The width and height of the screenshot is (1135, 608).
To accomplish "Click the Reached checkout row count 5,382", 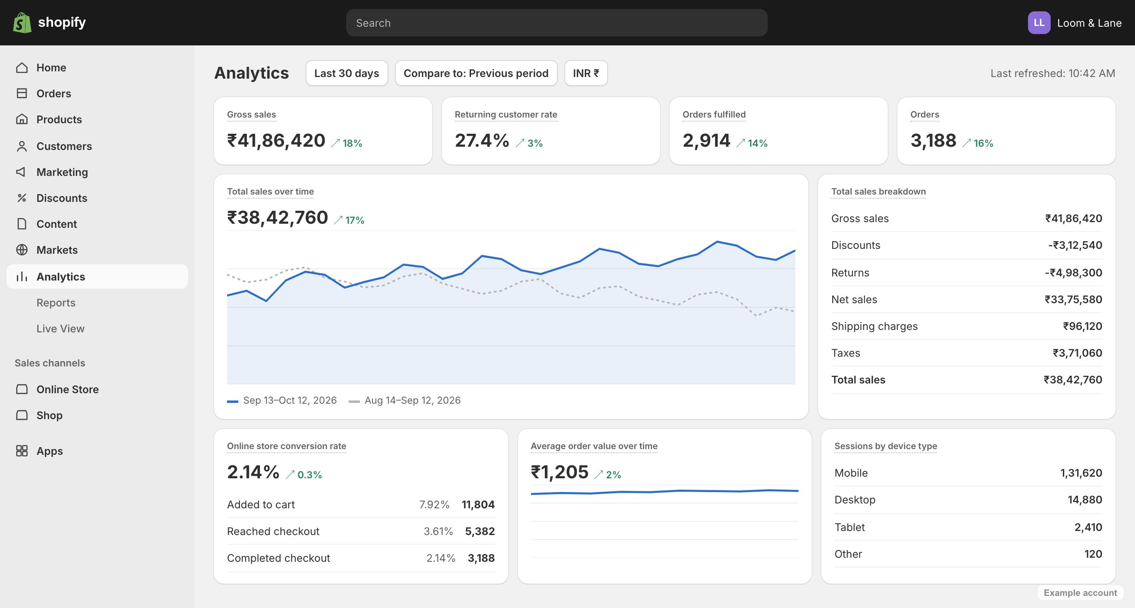I will click(480, 531).
